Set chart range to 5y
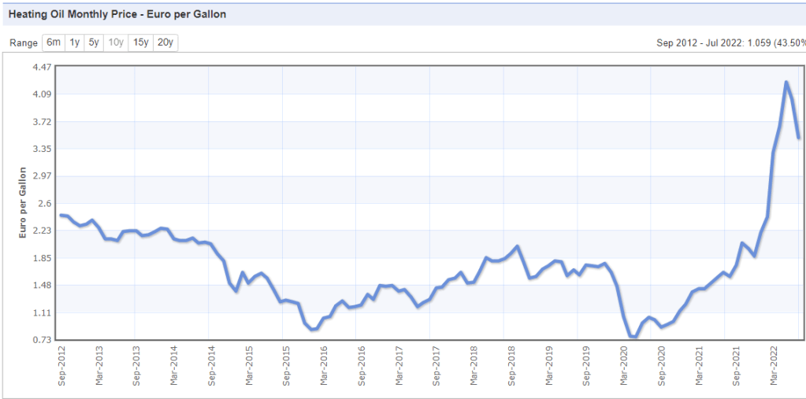Viewport: 806px width, 399px height. (x=94, y=42)
